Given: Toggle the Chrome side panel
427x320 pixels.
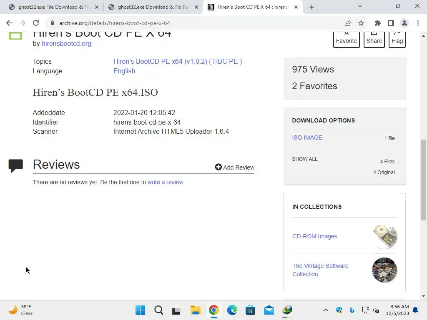Looking at the screenshot, I should (x=391, y=23).
